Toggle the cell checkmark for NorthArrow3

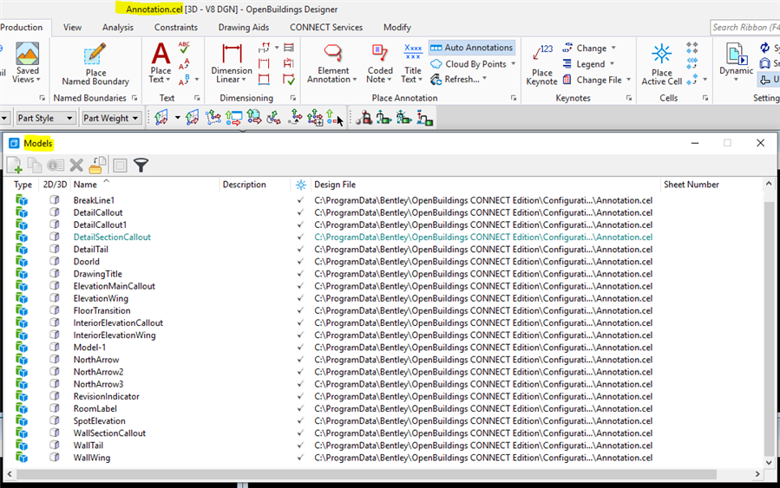pyautogui.click(x=300, y=384)
